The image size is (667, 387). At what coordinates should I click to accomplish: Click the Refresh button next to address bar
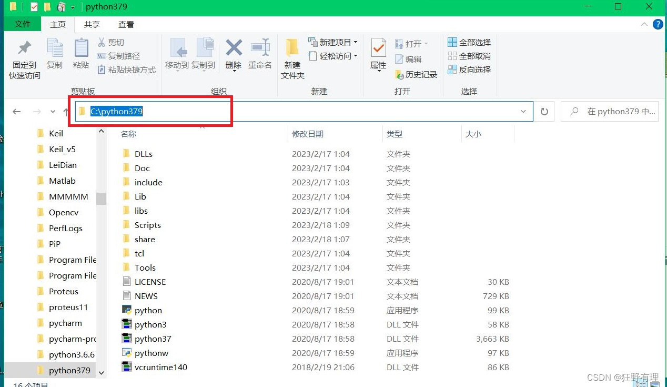click(544, 111)
